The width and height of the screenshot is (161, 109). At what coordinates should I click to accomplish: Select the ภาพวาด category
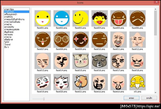pyautogui.click(x=8, y=37)
